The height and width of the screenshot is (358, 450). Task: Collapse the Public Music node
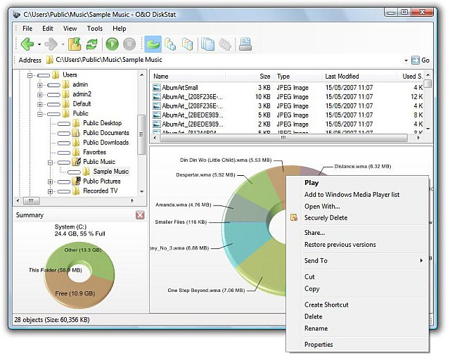pos(50,162)
